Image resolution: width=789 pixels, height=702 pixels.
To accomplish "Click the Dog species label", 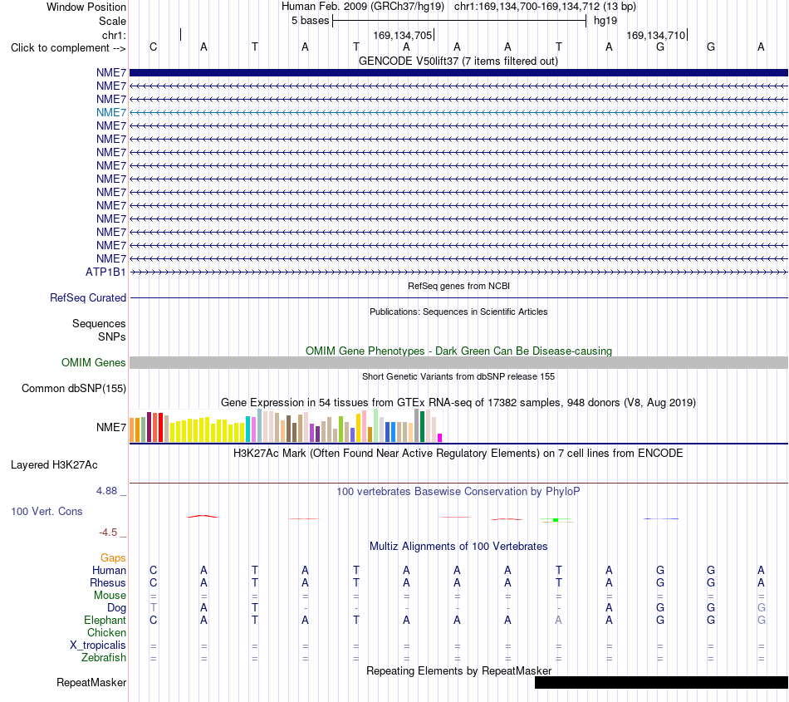I will 116,608.
